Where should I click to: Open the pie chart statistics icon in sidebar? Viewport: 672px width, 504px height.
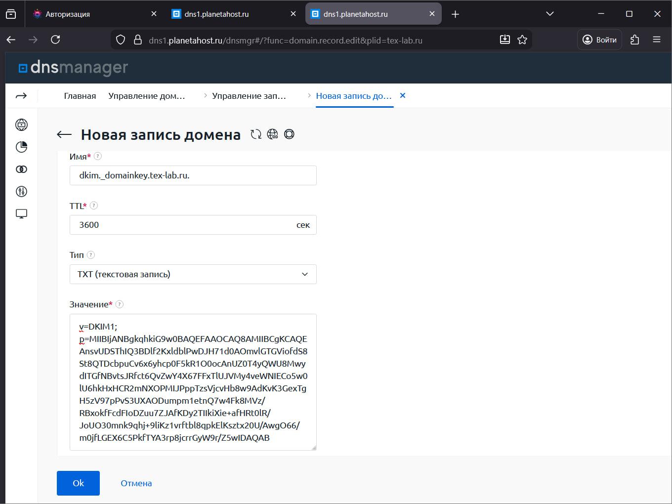pyautogui.click(x=21, y=147)
